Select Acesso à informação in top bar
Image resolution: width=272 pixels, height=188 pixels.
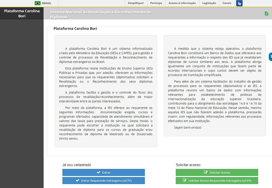click(182, 3)
